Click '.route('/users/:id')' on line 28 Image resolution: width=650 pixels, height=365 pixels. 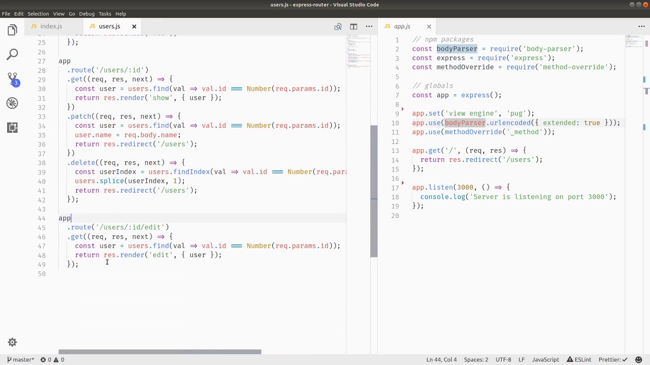pos(108,70)
